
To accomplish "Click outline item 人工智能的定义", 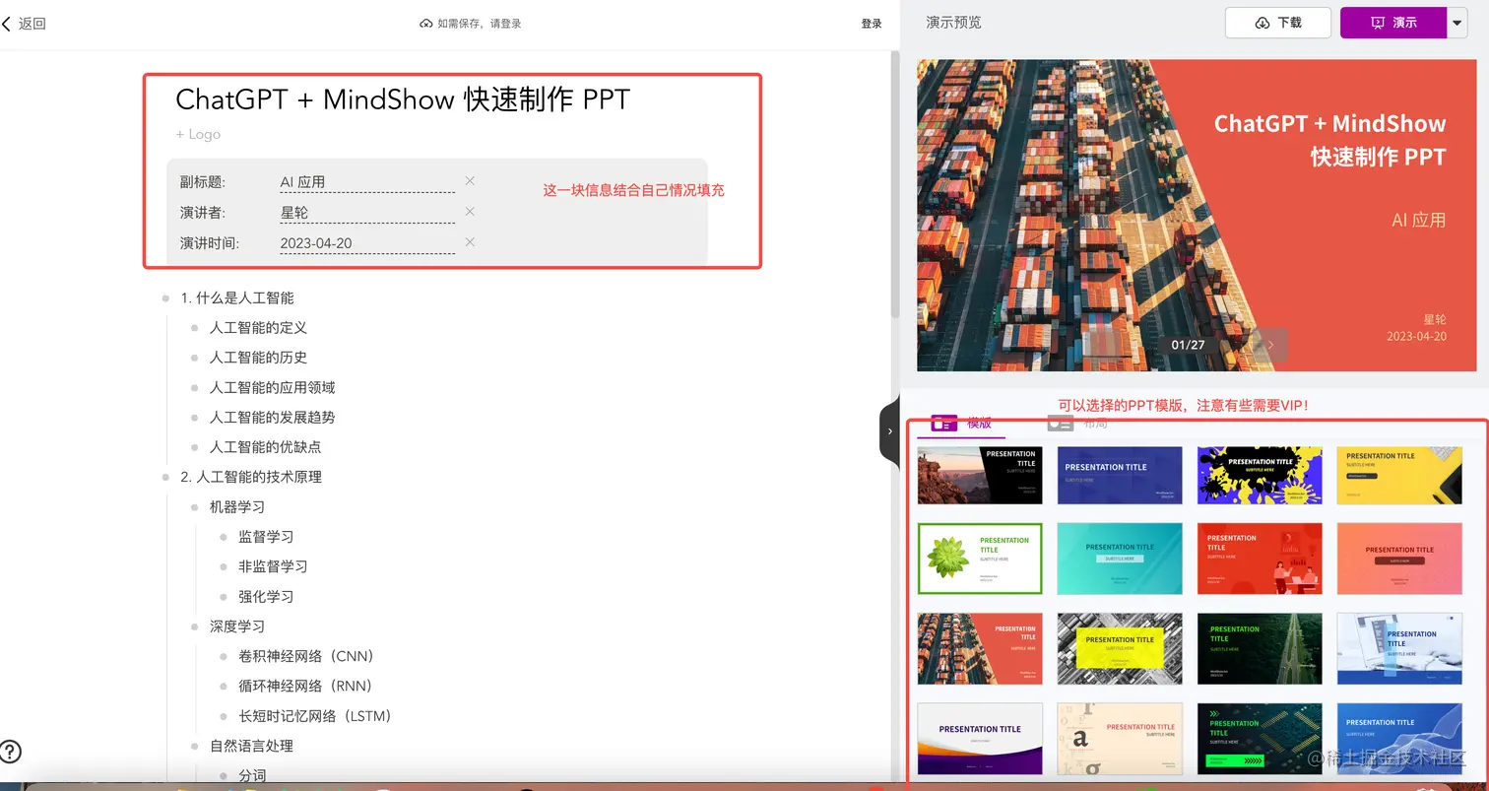I will (258, 327).
